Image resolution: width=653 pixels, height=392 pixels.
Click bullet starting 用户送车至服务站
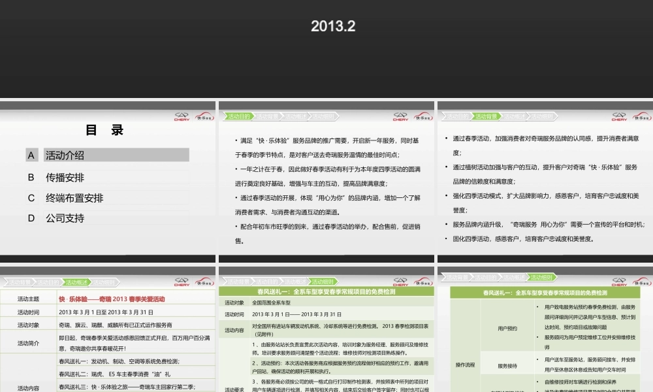(x=587, y=365)
